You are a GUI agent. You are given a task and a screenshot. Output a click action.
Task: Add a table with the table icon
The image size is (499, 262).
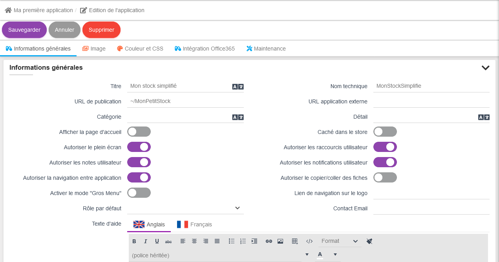[x=295, y=241]
